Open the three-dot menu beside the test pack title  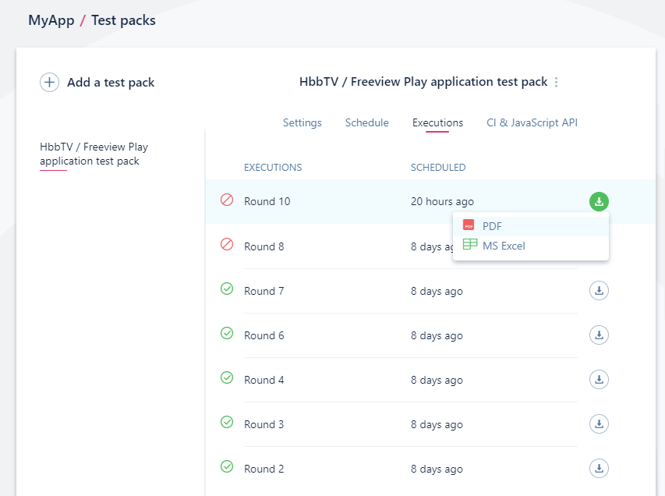pos(556,82)
